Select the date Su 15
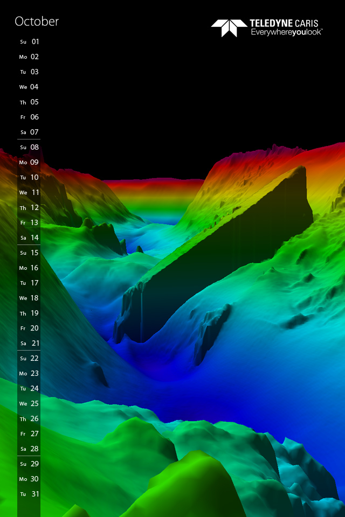Viewport: 345px width, 517px height. [30, 253]
